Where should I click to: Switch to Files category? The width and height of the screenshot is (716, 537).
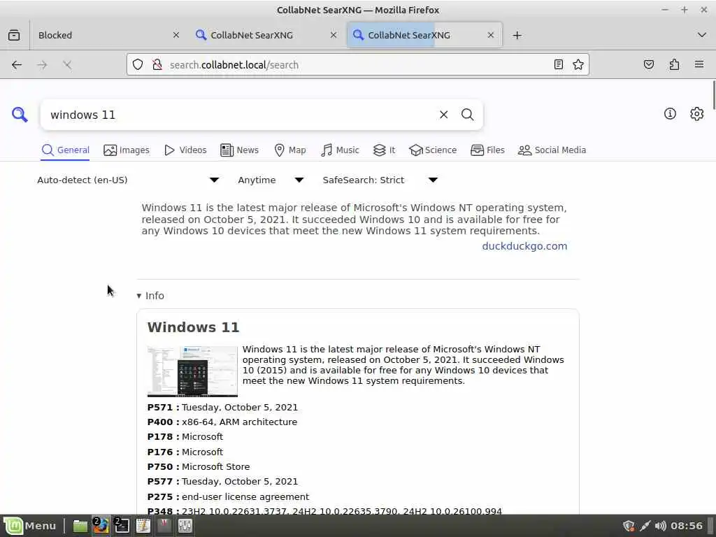(487, 150)
